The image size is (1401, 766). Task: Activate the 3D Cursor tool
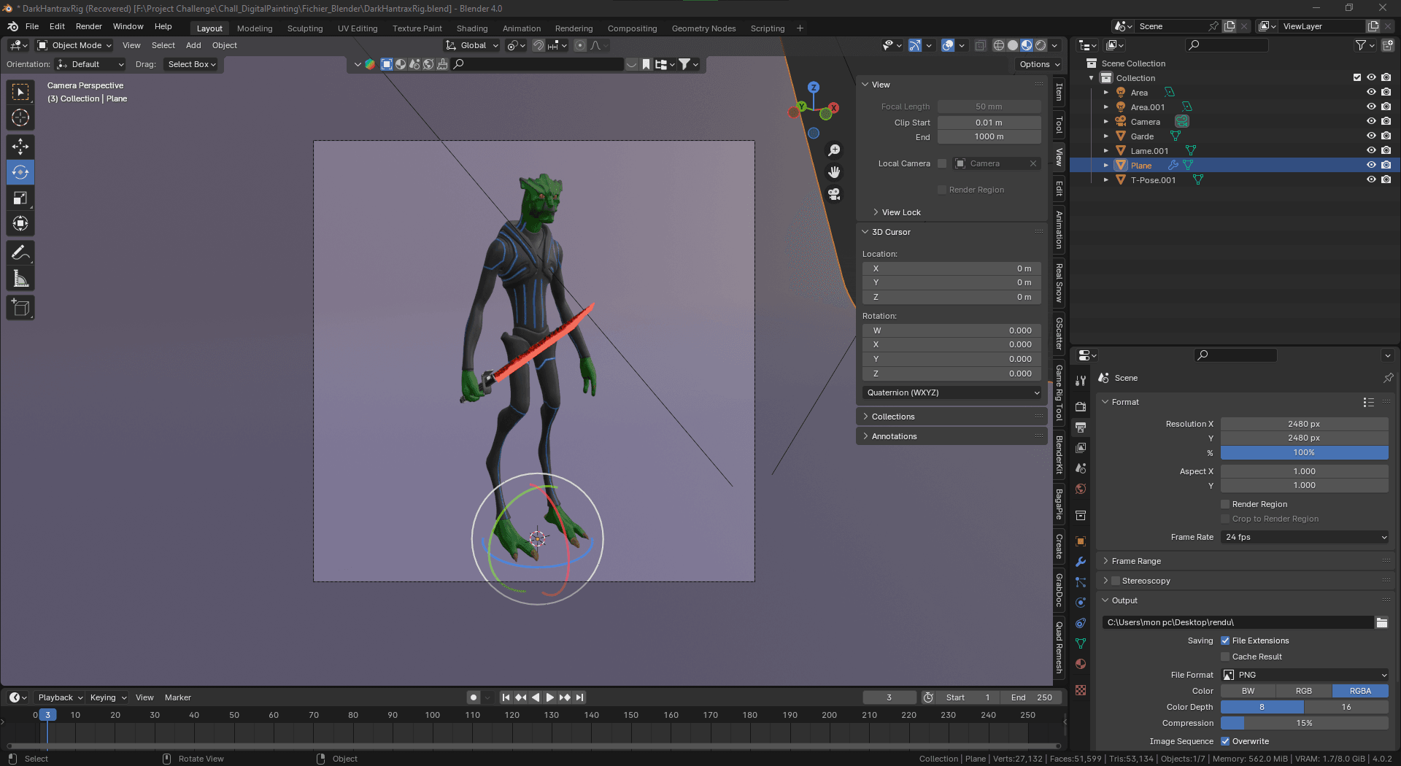pos(20,117)
